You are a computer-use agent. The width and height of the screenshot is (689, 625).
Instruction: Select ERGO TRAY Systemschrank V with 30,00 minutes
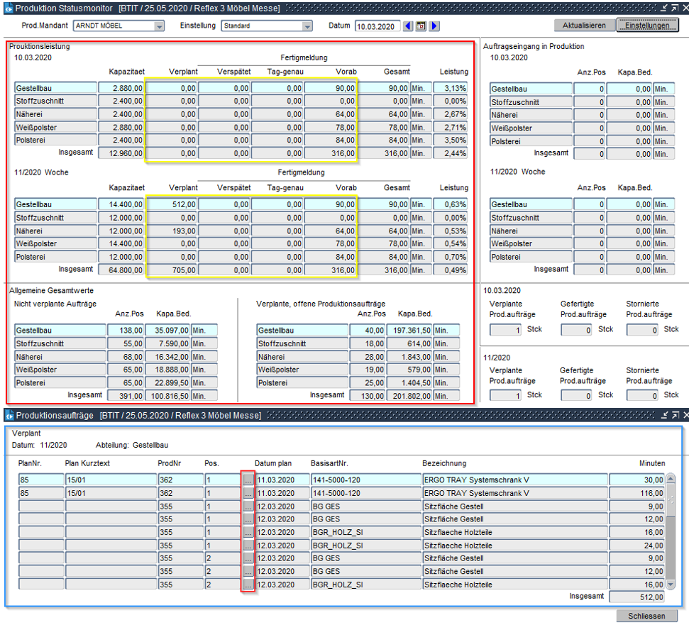pyautogui.click(x=514, y=480)
